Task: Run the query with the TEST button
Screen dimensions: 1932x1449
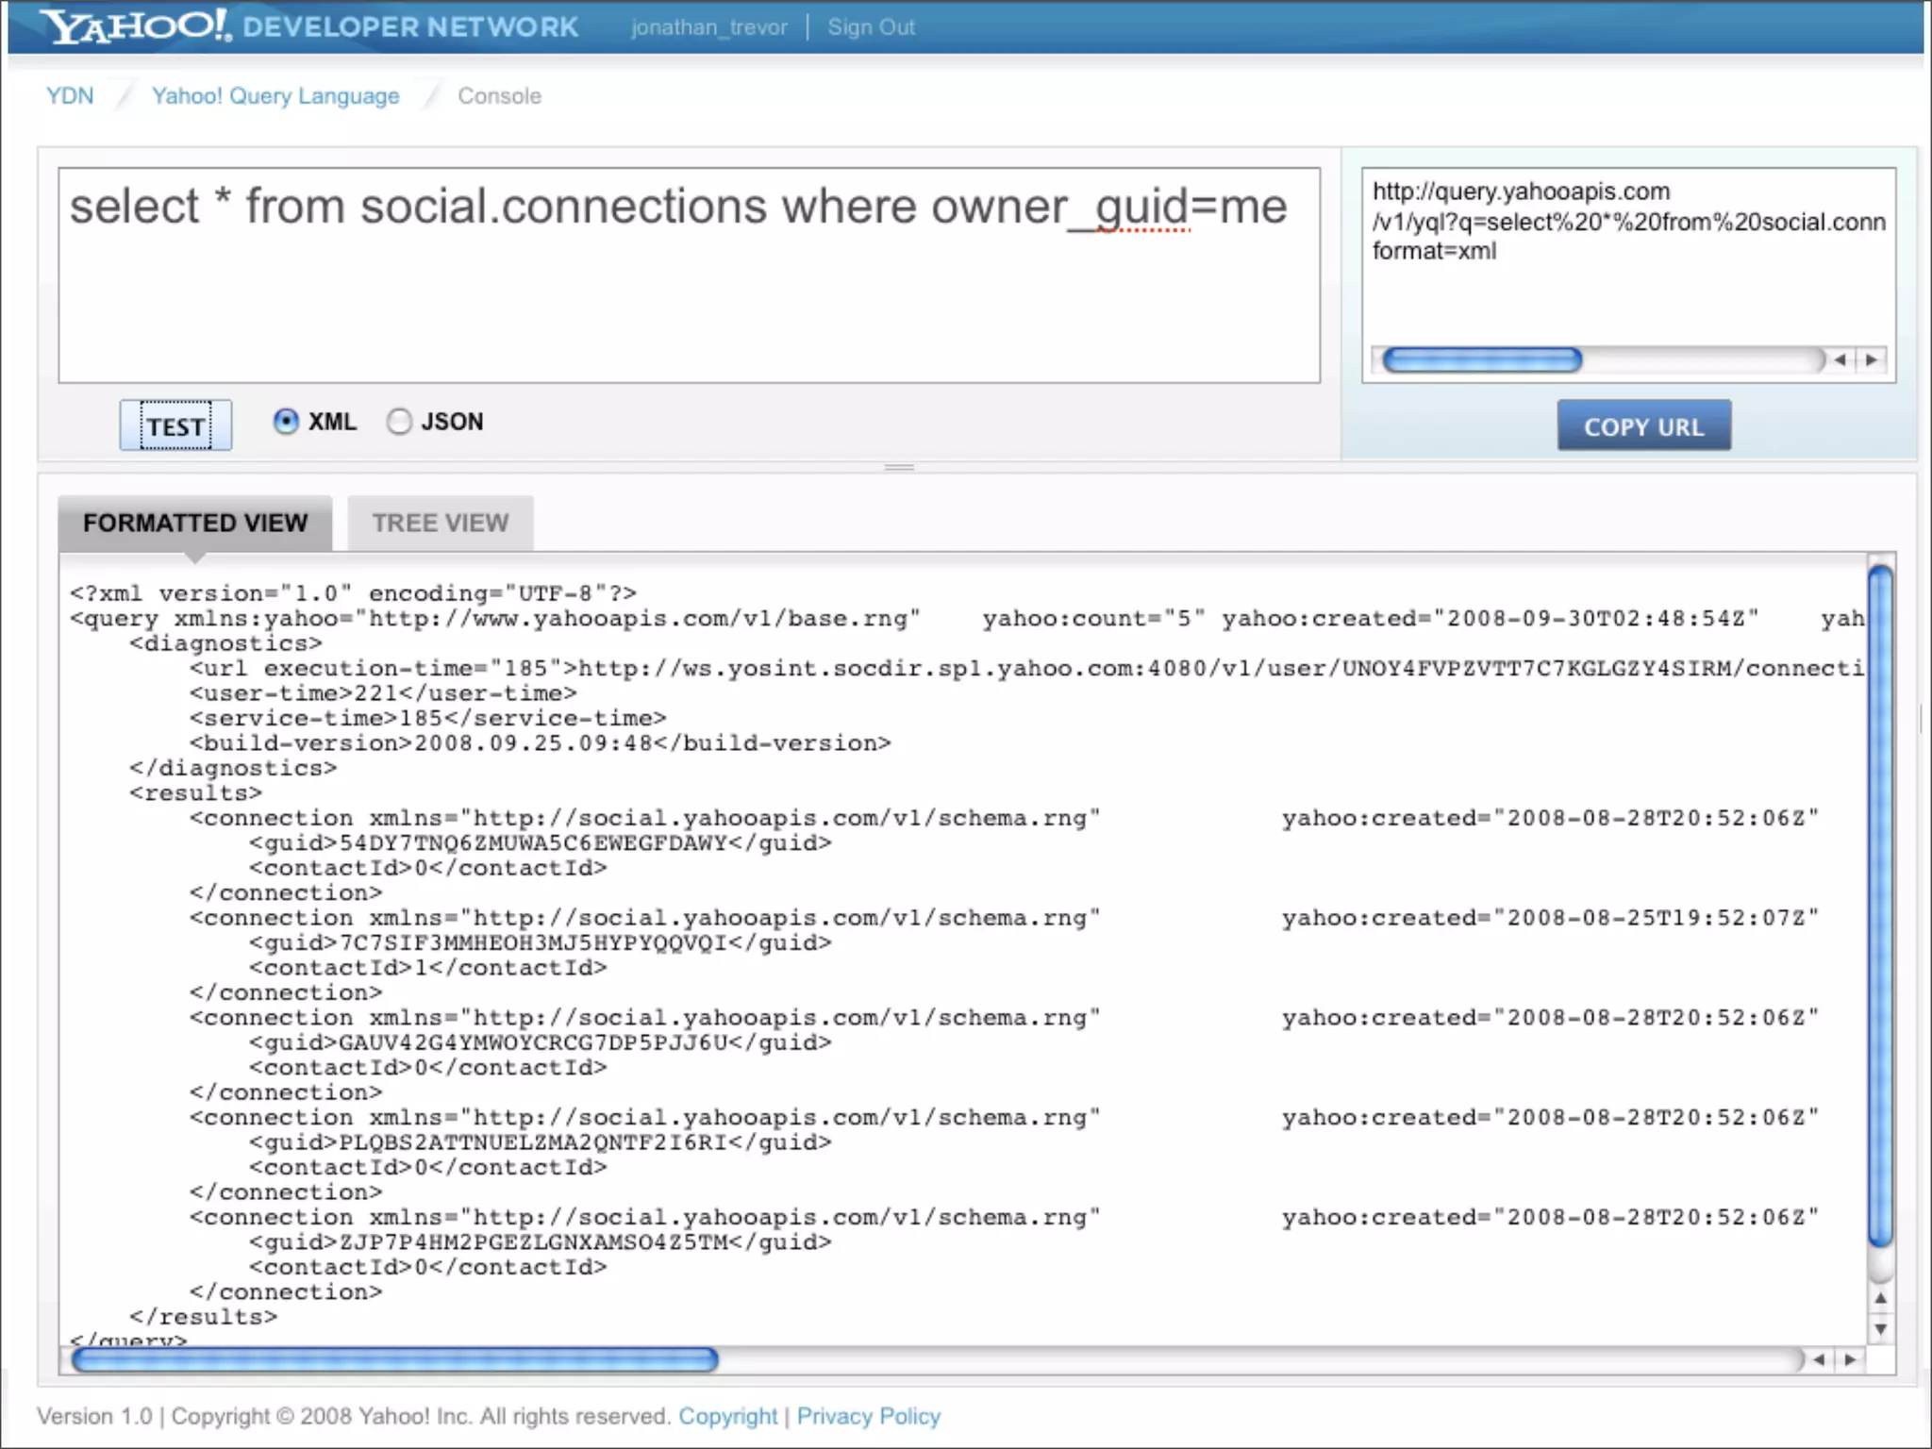Action: coord(175,425)
